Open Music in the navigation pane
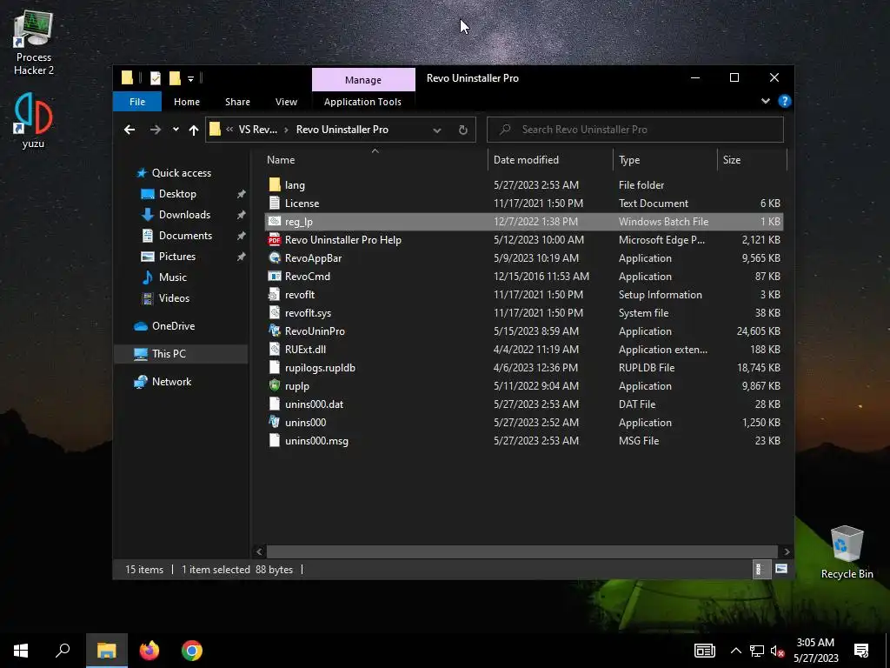 [173, 277]
